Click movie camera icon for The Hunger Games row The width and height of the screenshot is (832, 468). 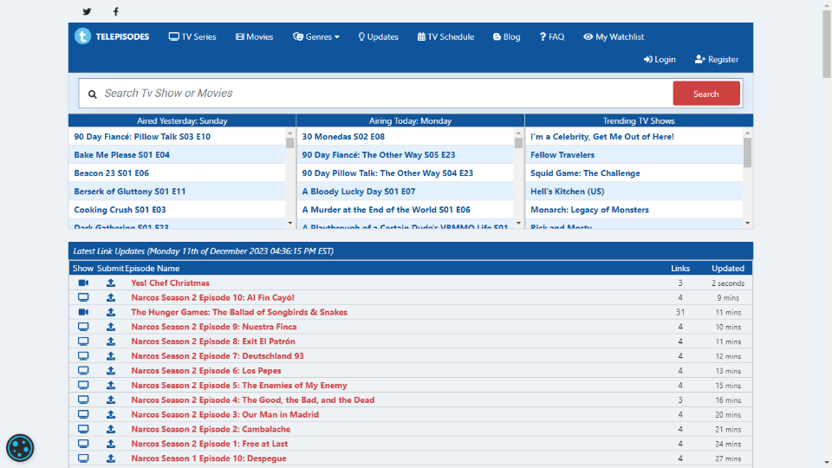83,312
